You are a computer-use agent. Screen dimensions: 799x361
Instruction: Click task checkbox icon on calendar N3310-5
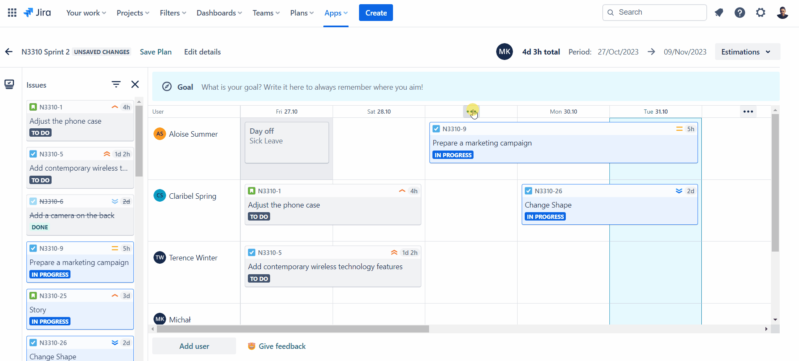tap(252, 252)
